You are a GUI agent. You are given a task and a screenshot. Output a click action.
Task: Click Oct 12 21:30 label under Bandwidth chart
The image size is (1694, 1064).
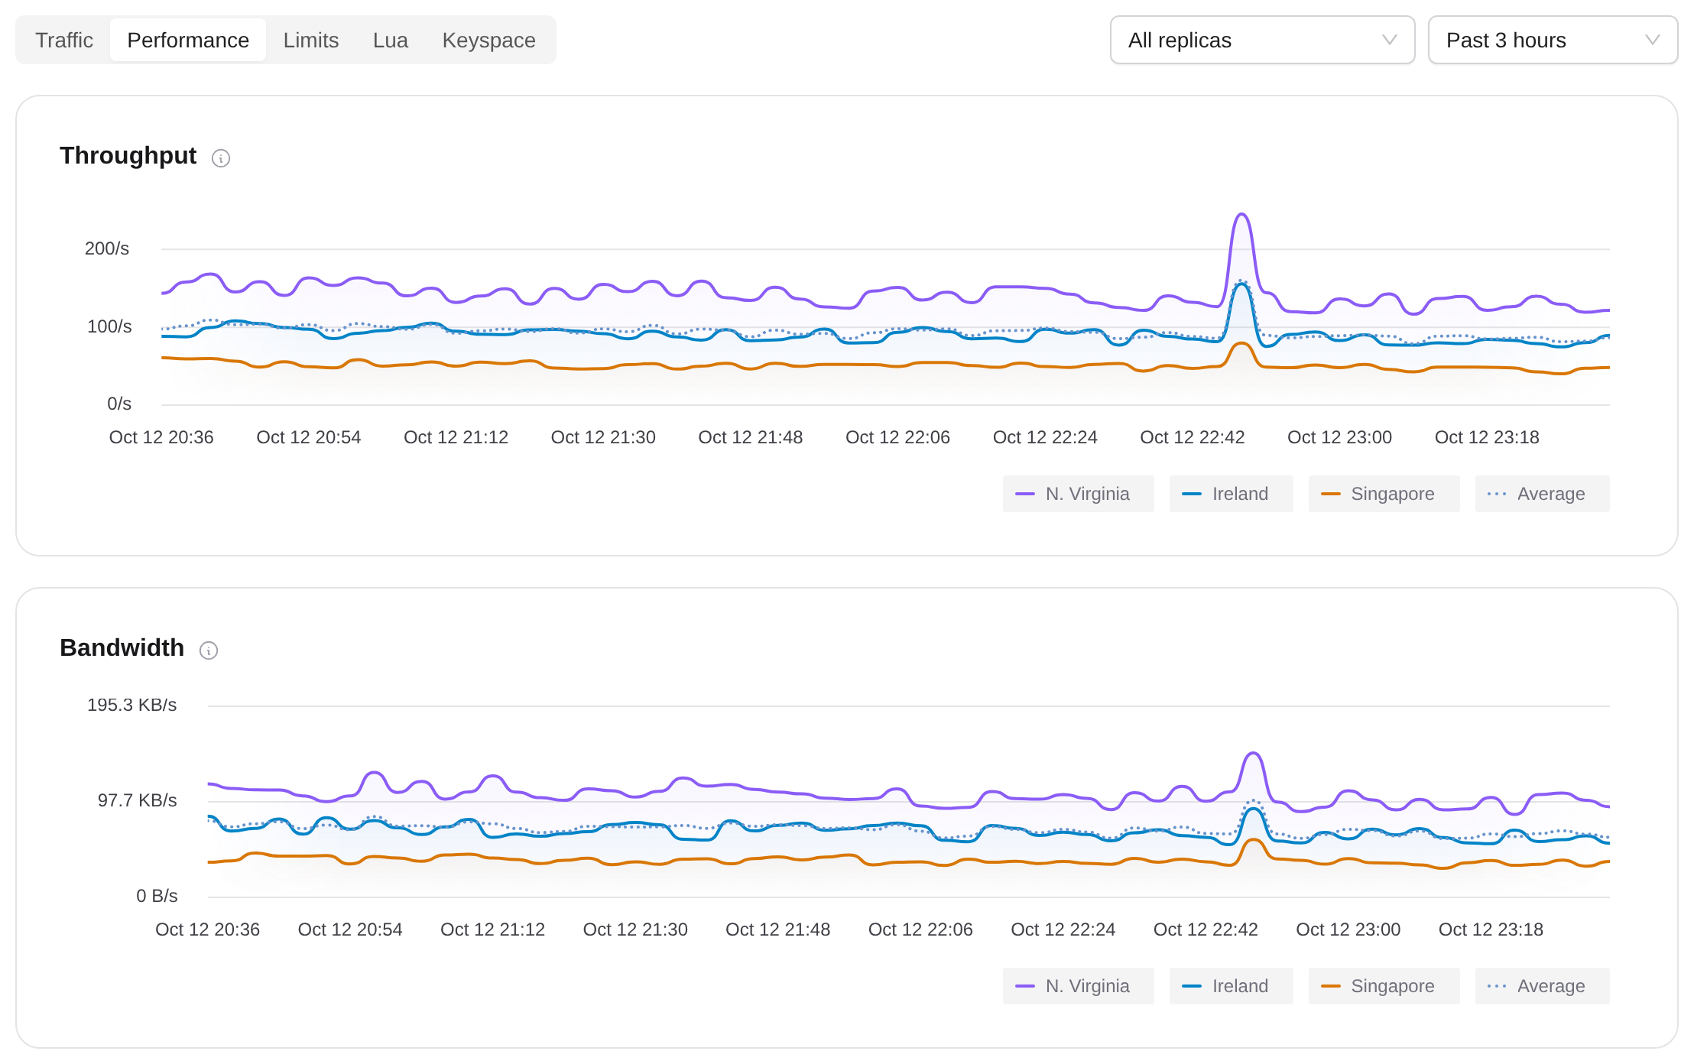coord(635,929)
